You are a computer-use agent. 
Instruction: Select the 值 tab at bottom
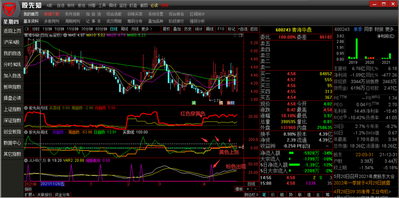(309, 195)
